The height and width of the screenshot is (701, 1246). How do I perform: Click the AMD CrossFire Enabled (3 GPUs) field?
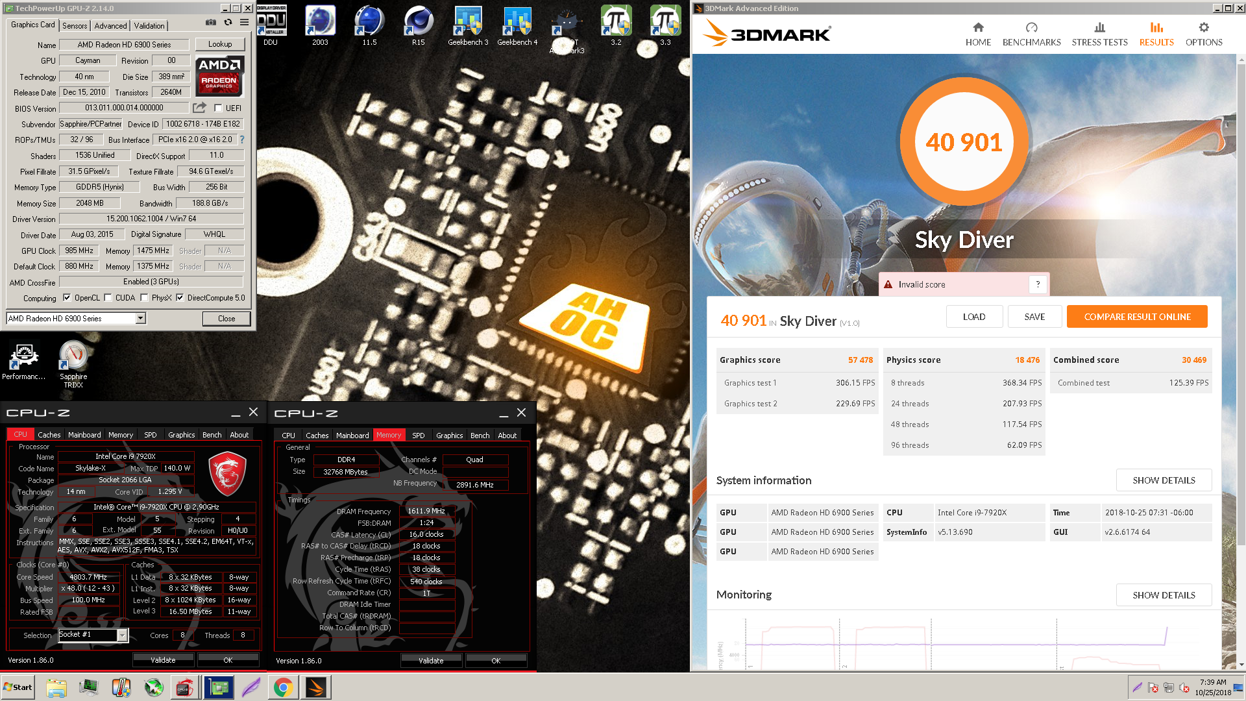click(x=151, y=282)
